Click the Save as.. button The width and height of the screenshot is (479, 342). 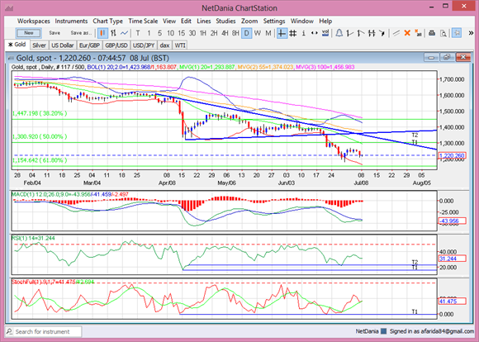81,33
